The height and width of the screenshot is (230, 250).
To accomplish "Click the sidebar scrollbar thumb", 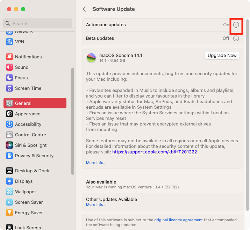I will (x=73, y=121).
